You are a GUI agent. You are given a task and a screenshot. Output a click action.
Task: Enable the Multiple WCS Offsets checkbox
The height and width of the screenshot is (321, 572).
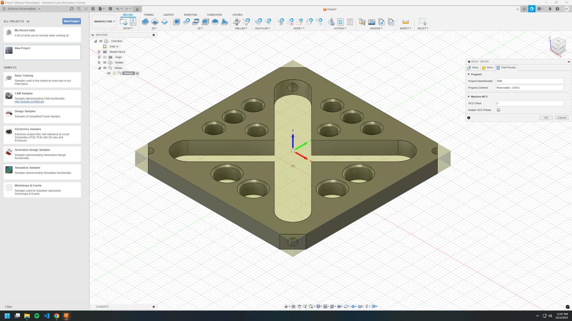pyautogui.click(x=498, y=110)
